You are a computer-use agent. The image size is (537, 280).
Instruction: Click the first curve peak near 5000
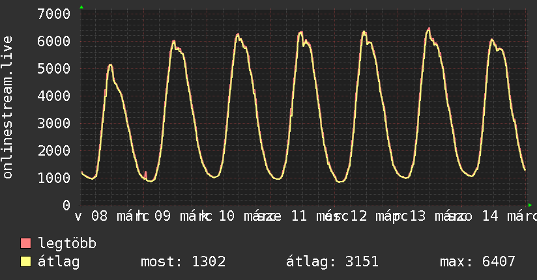click(x=111, y=64)
